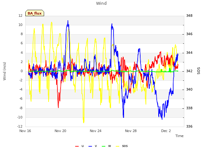The height and width of the screenshot is (152, 203).
Task: Click the 340 right axis value
Action: tap(189, 89)
